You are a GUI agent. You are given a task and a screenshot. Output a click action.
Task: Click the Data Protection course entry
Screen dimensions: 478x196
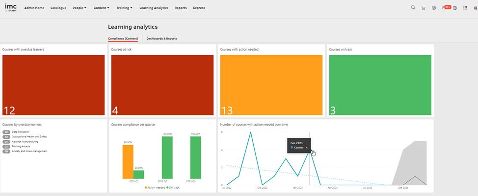click(21, 132)
